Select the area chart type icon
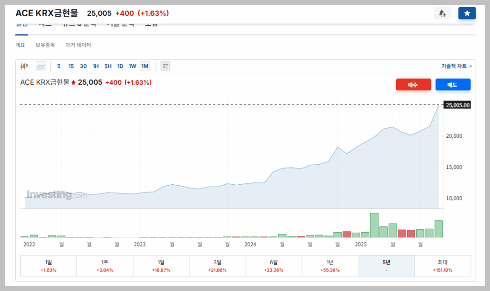Image resolution: width=490 pixels, height=291 pixels. click(x=41, y=66)
